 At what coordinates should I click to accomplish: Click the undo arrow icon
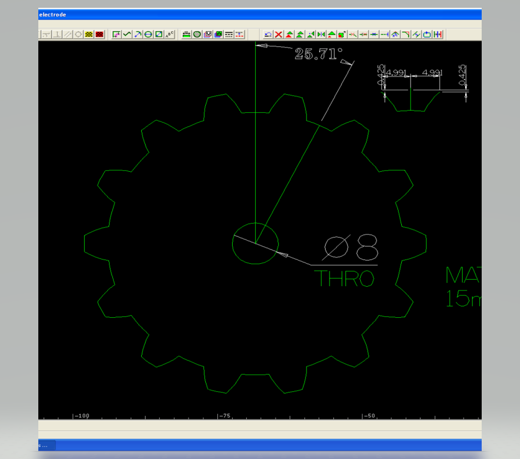268,34
